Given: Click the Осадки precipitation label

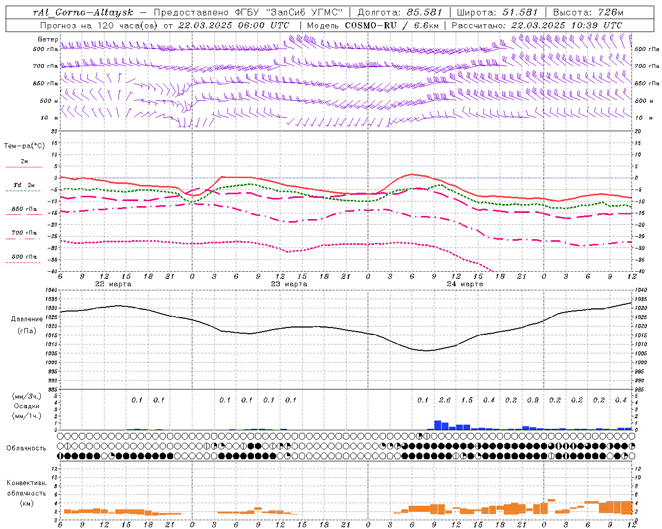Looking at the screenshot, I should tap(26, 406).
